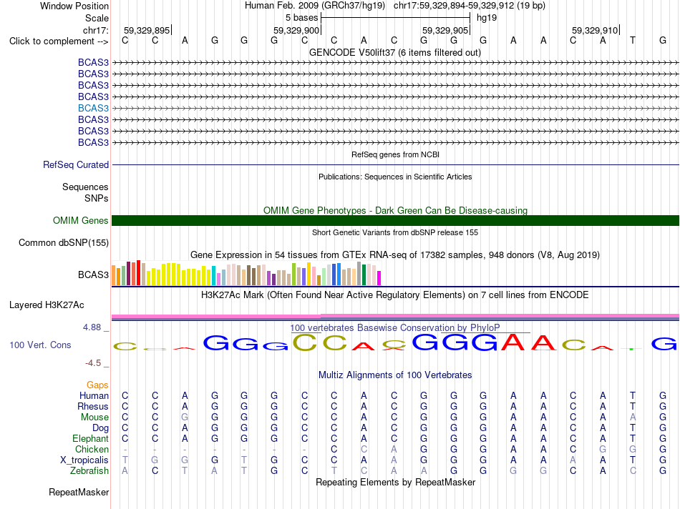Screen dimensions: 680x509
Task: Click the dark green OMIM gene bar
Action: (x=395, y=220)
